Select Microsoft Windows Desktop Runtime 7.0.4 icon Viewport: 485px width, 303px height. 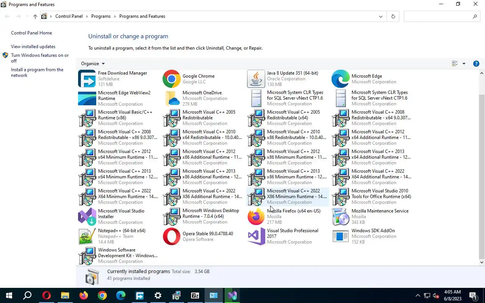pyautogui.click(x=171, y=217)
